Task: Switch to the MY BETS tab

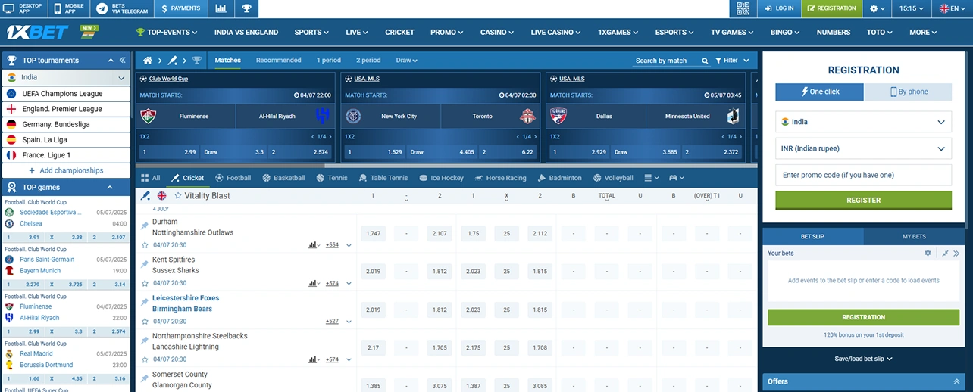Action: click(x=914, y=236)
